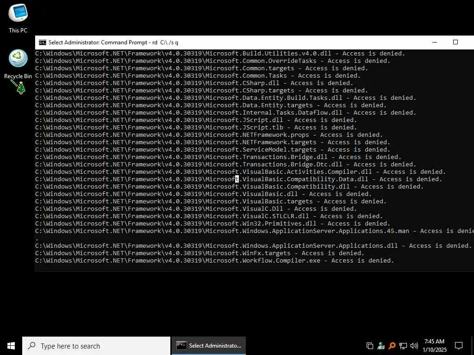Viewport: 474px width, 355px height.
Task: Minimize the Command Prompt window
Action: [x=435, y=42]
